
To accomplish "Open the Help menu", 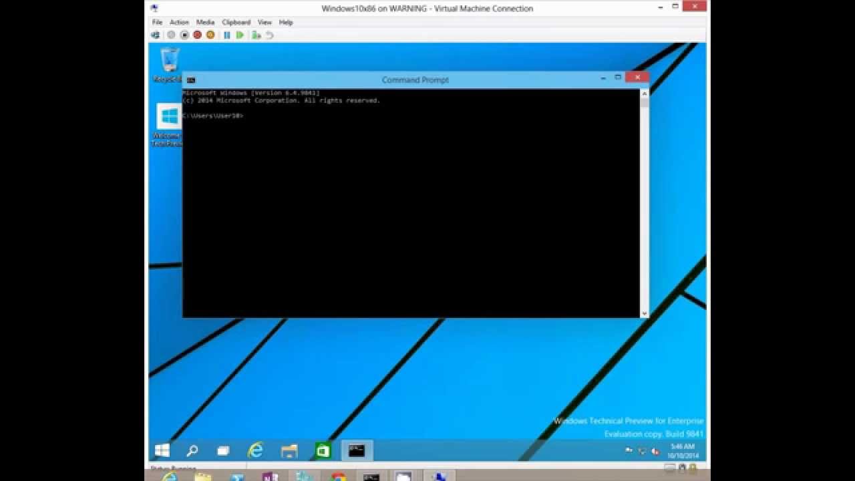I will tap(286, 22).
